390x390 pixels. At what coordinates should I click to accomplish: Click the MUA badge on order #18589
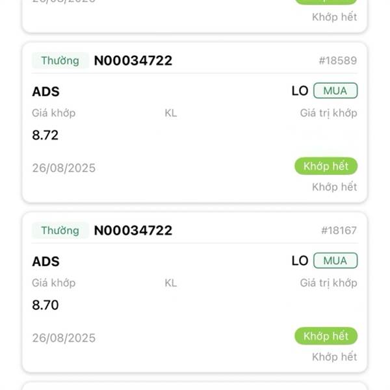pos(335,90)
